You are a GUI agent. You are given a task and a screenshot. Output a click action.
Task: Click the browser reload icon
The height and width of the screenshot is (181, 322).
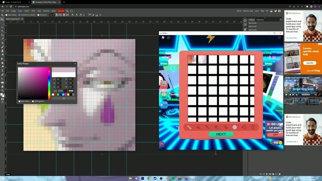tap(11, 7)
